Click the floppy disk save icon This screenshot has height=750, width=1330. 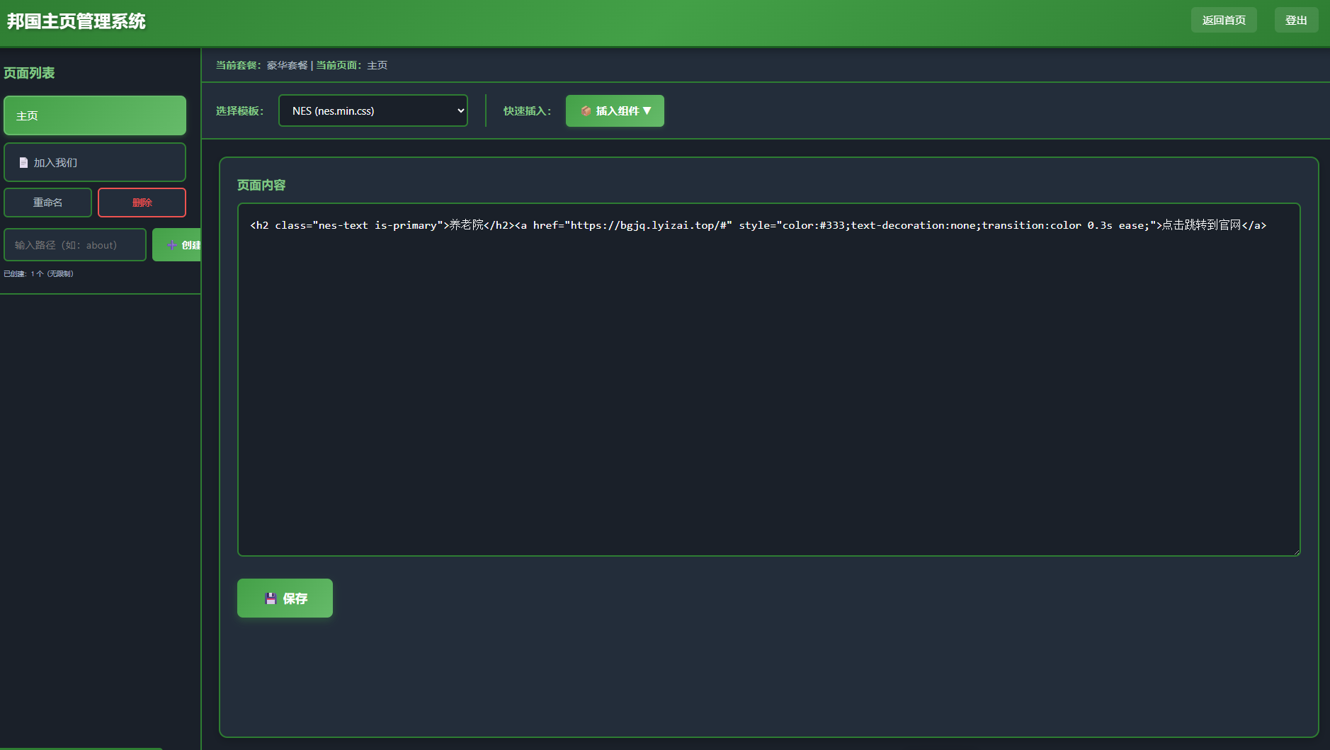pos(271,598)
